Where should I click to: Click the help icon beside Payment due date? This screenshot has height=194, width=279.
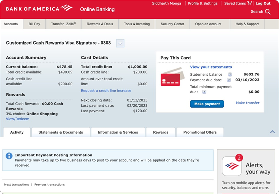228,80
